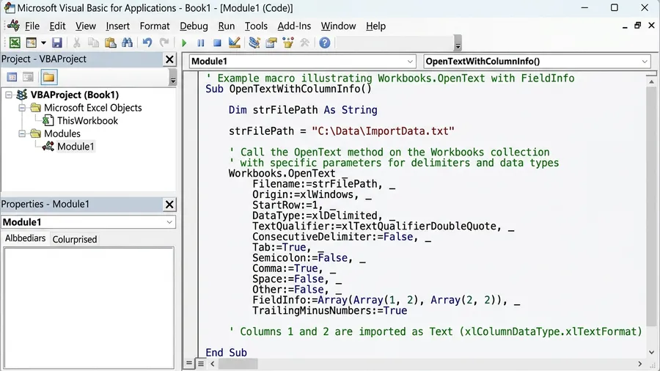This screenshot has height=371, width=660.
Task: Restore the inner code window size
Action: pyautogui.click(x=638, y=26)
